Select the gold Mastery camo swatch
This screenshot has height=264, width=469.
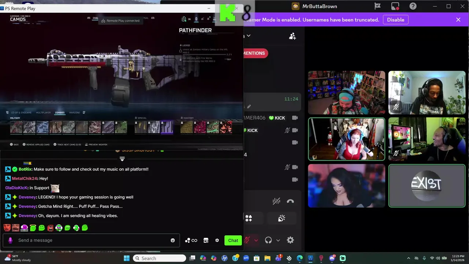(x=187, y=127)
